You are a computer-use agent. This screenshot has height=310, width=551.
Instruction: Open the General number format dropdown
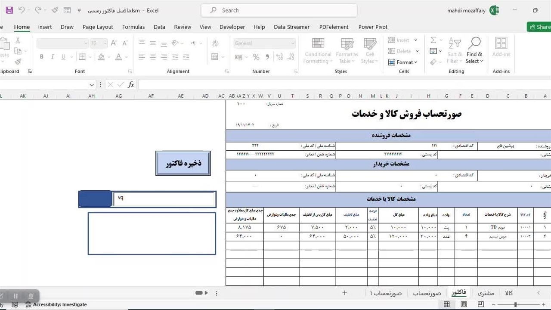click(x=293, y=43)
